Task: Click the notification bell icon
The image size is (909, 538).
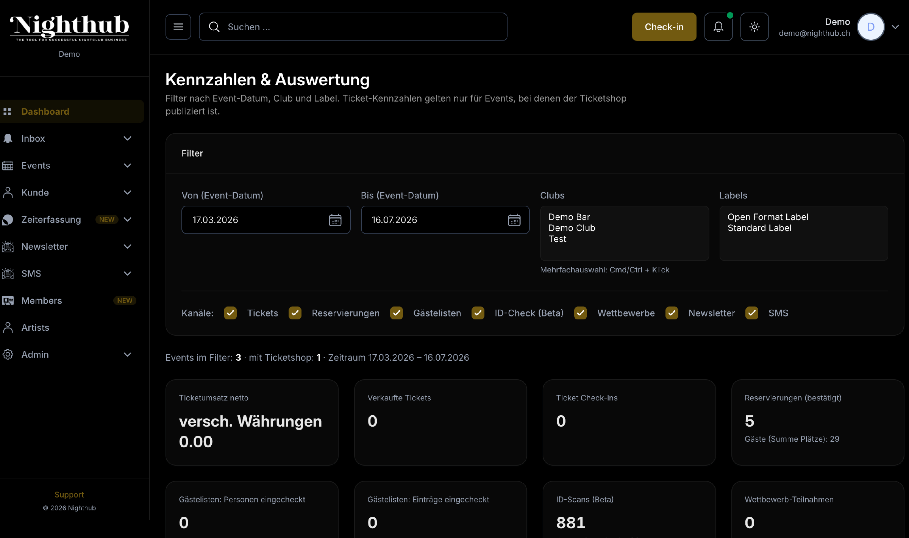Action: click(718, 27)
